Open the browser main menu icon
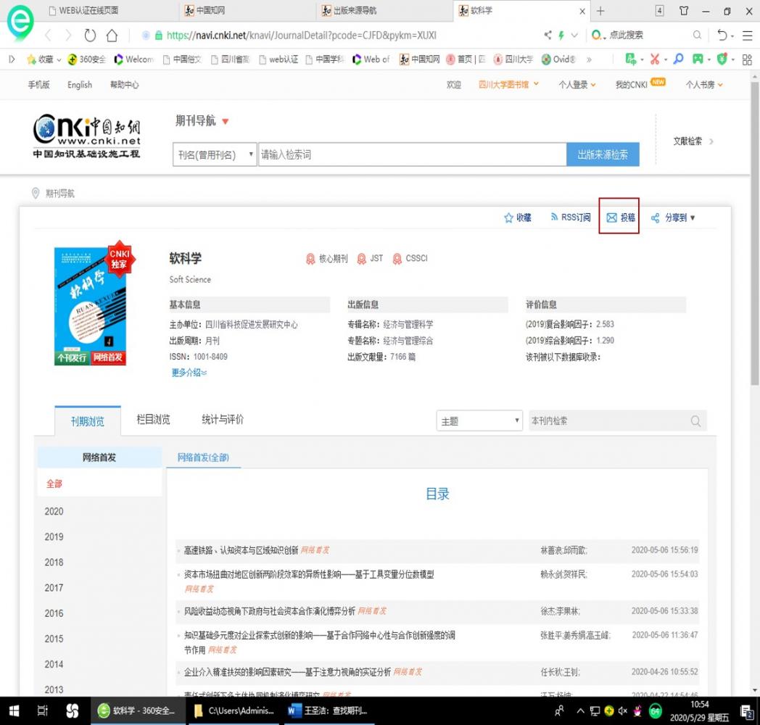Viewport: 760px width, 725px height. pyautogui.click(x=748, y=35)
